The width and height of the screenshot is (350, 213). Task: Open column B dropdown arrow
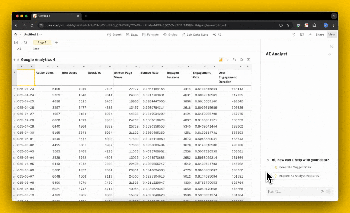(58, 67)
